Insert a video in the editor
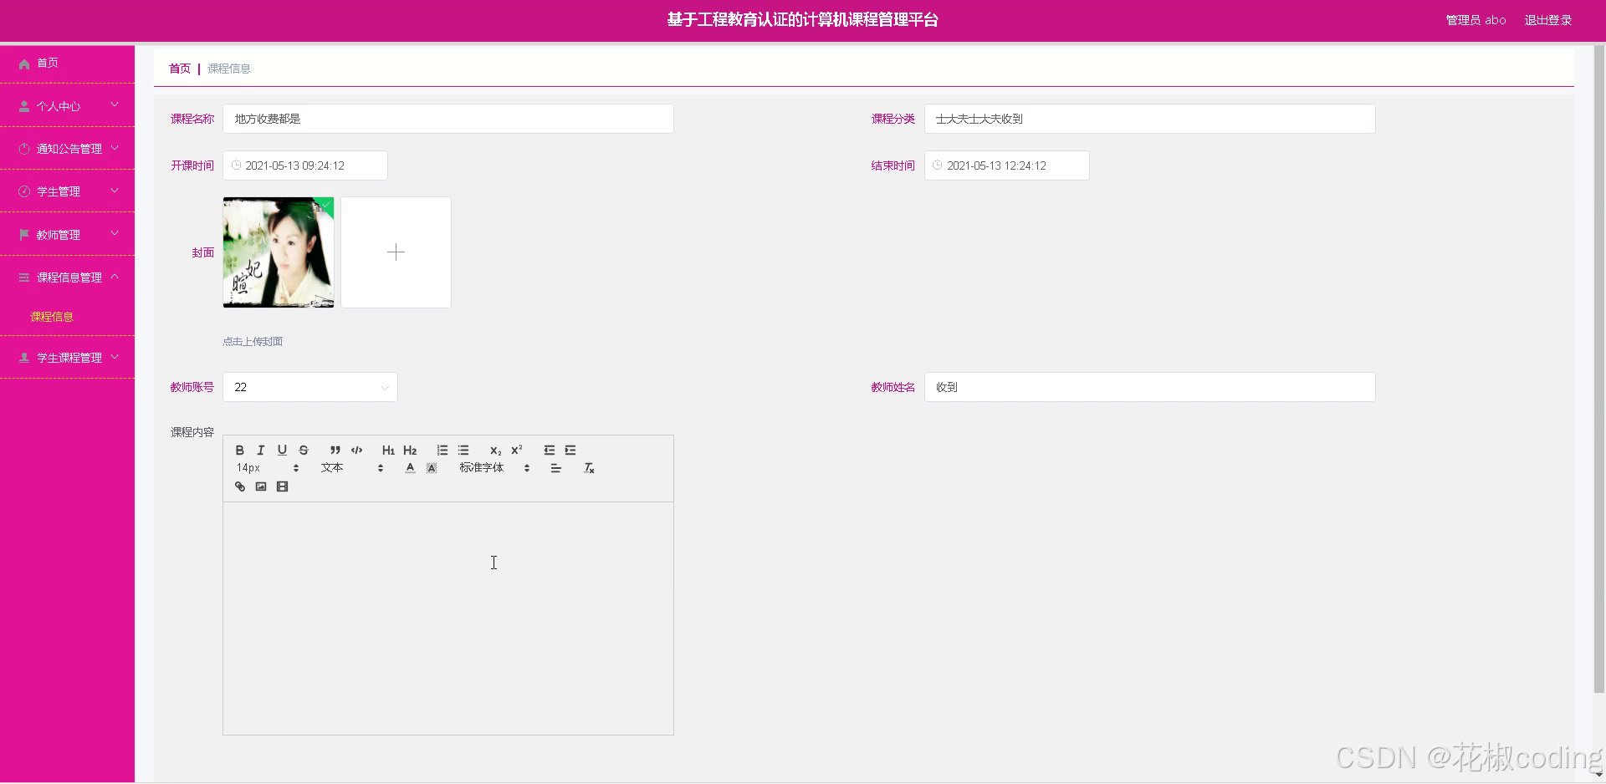Viewport: 1606px width, 784px height. 283,486
